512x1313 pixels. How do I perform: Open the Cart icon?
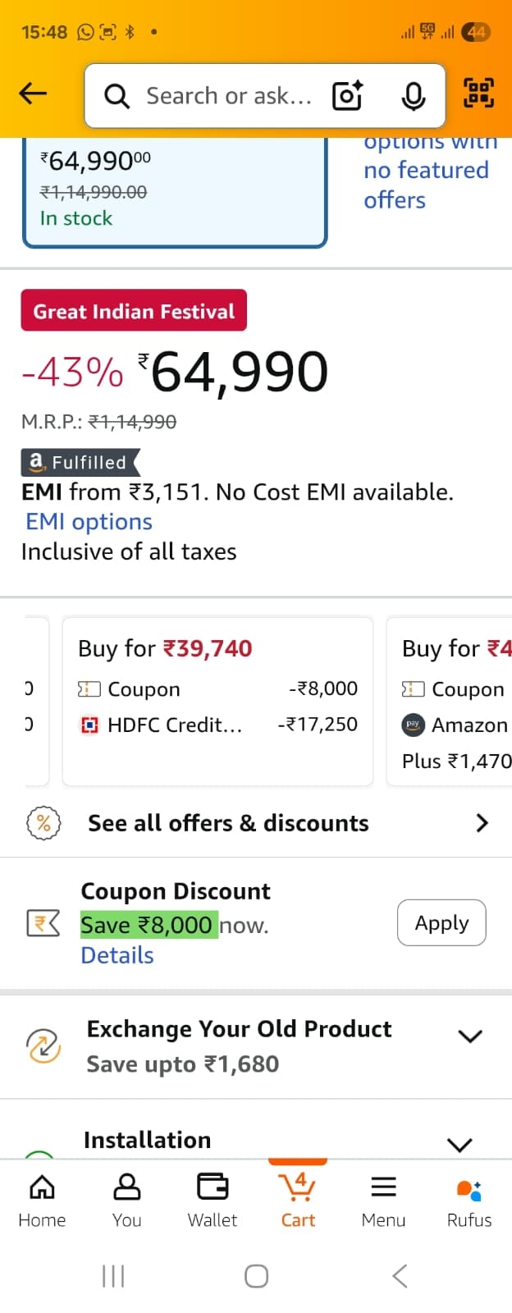pos(298,1199)
